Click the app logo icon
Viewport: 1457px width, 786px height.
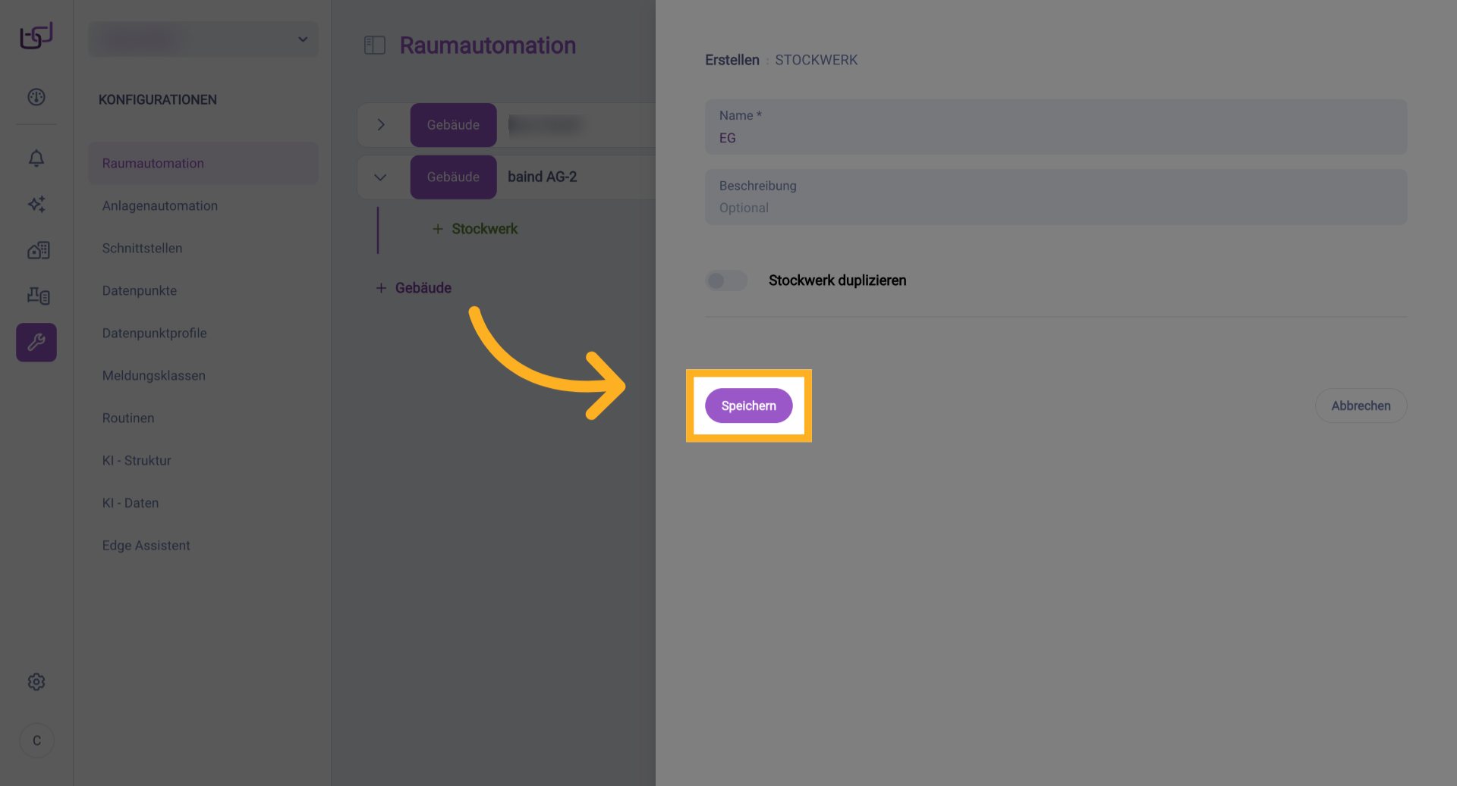point(36,35)
